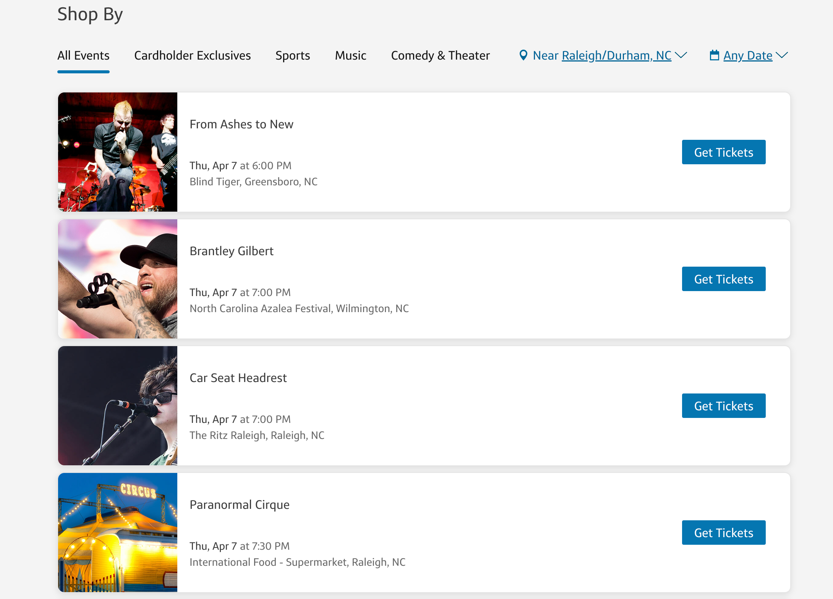Click the calendar icon beside Any Date
Screen dimensions: 833x599
pyautogui.click(x=714, y=55)
